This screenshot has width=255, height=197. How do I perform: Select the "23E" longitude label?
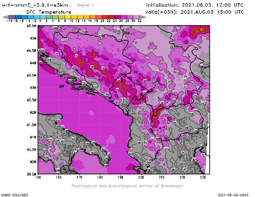[203, 177]
